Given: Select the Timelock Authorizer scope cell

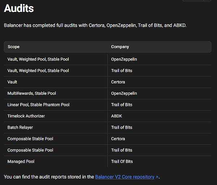Looking at the screenshot, I should (26, 116).
